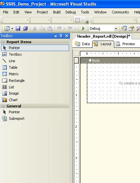Click the Add New Item toolbar icon
140x183 pixels.
click(x=7, y=28)
